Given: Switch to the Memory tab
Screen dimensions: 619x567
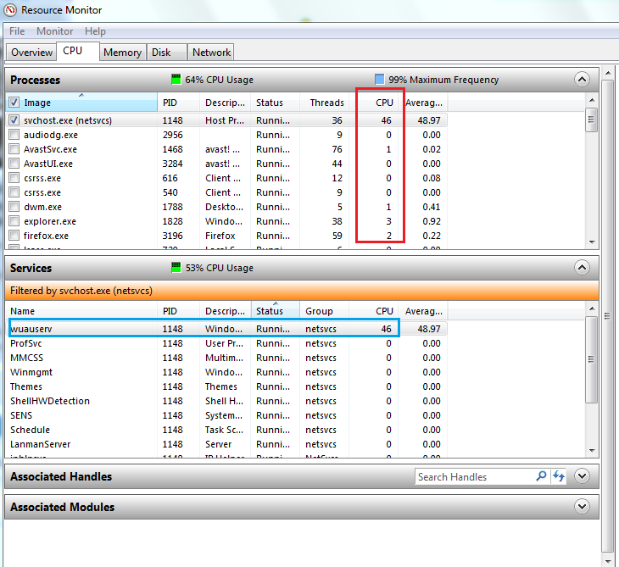Looking at the screenshot, I should [x=122, y=53].
